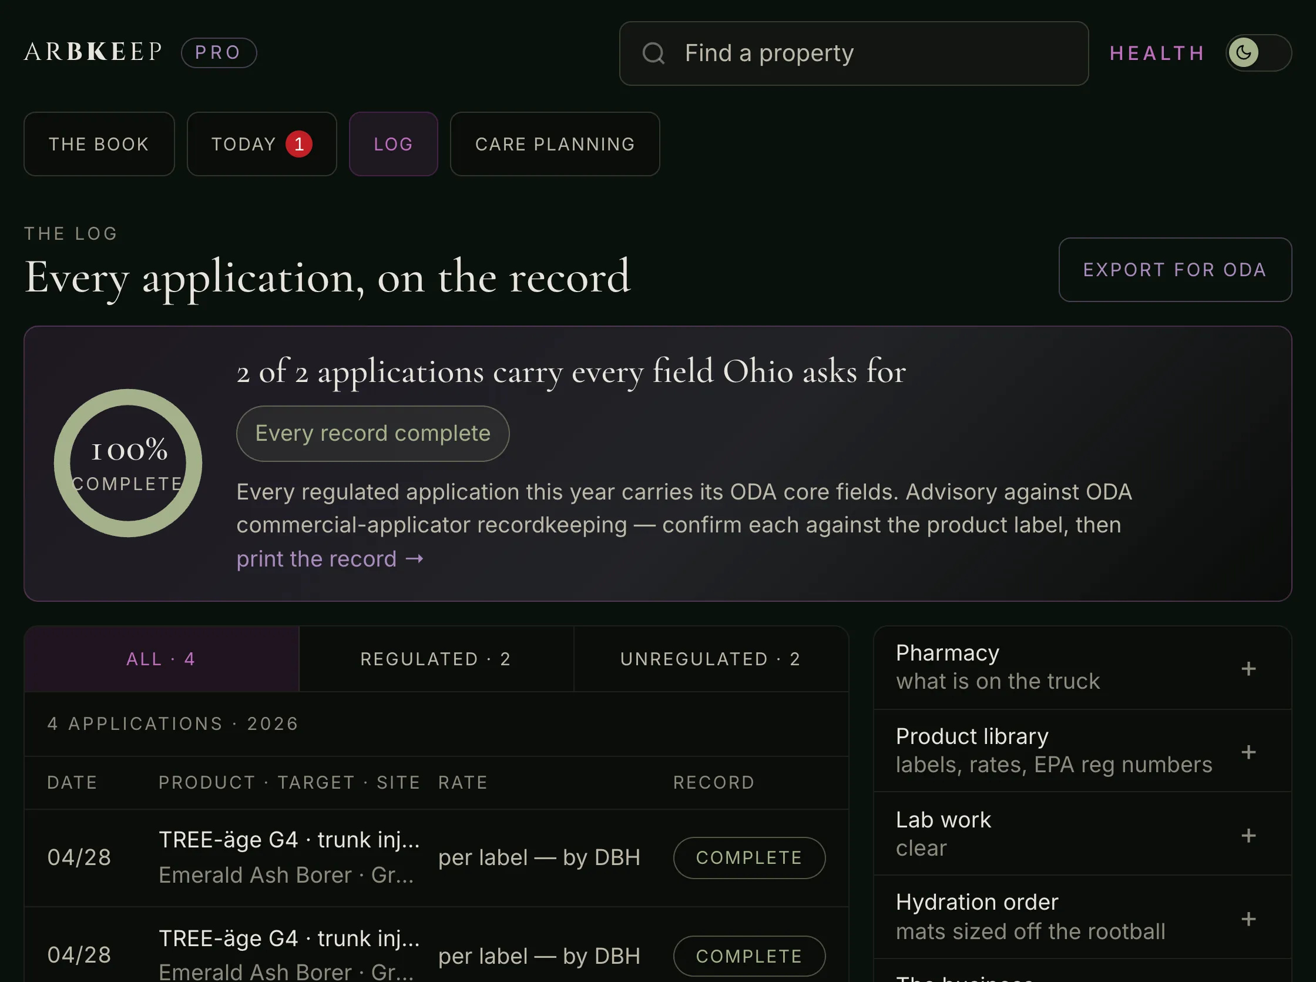
Task: Click the arrow after print the record
Action: coord(414,559)
